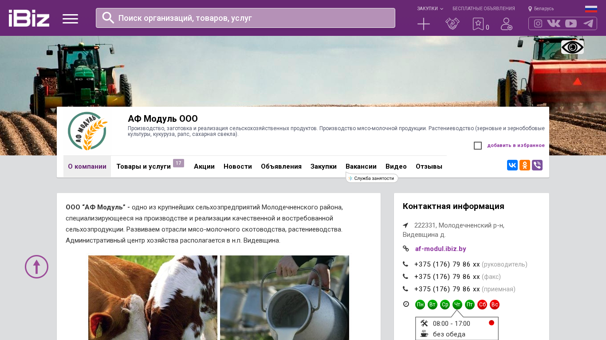Viewport: 606px width, 340px height.
Task: Click the search magnifier icon
Action: click(x=108, y=18)
